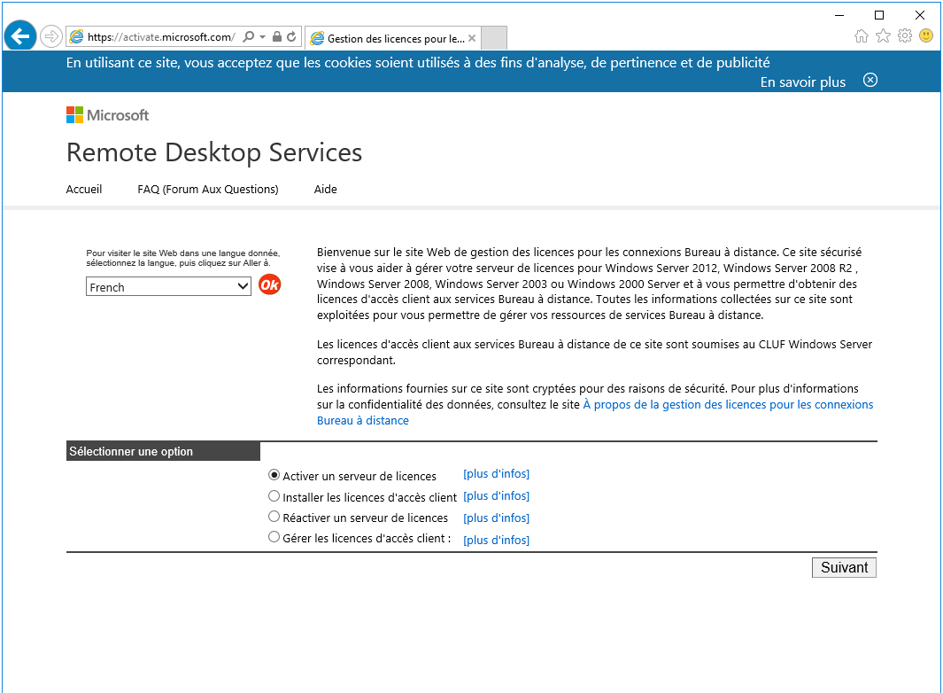Select Gérer les licences d'accès client

[274, 536]
